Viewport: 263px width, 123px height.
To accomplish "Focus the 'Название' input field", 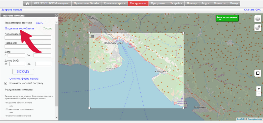I will [28, 46].
